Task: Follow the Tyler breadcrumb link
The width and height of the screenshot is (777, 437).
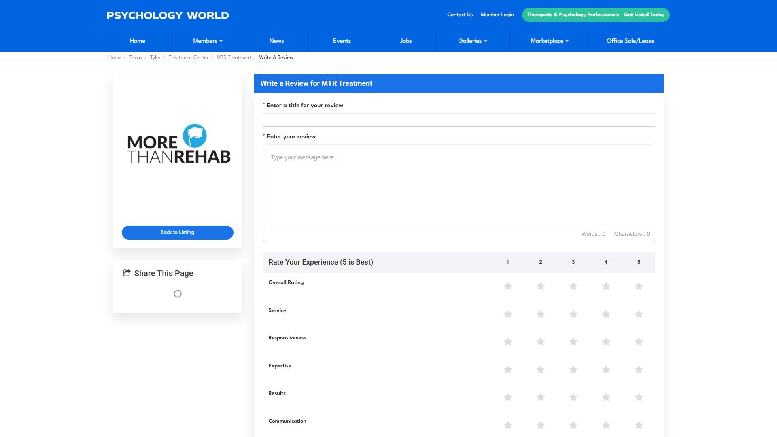Action: 155,57
